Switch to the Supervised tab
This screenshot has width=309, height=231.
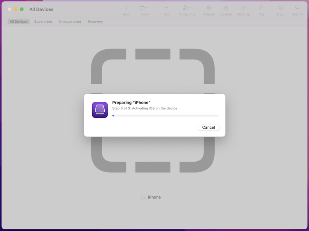[43, 21]
